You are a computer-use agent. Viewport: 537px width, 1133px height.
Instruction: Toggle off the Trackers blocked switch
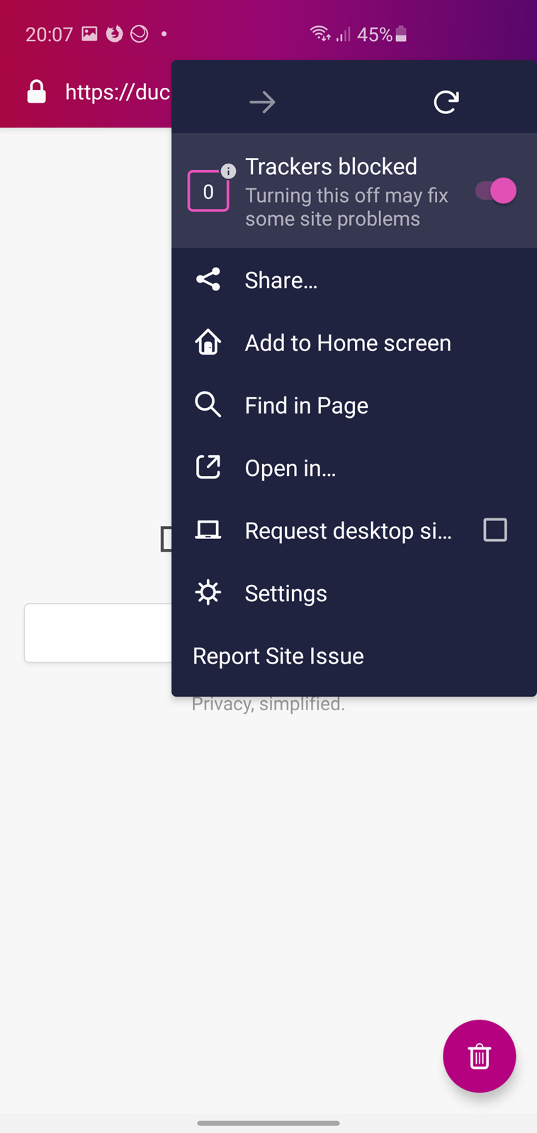[x=496, y=190]
